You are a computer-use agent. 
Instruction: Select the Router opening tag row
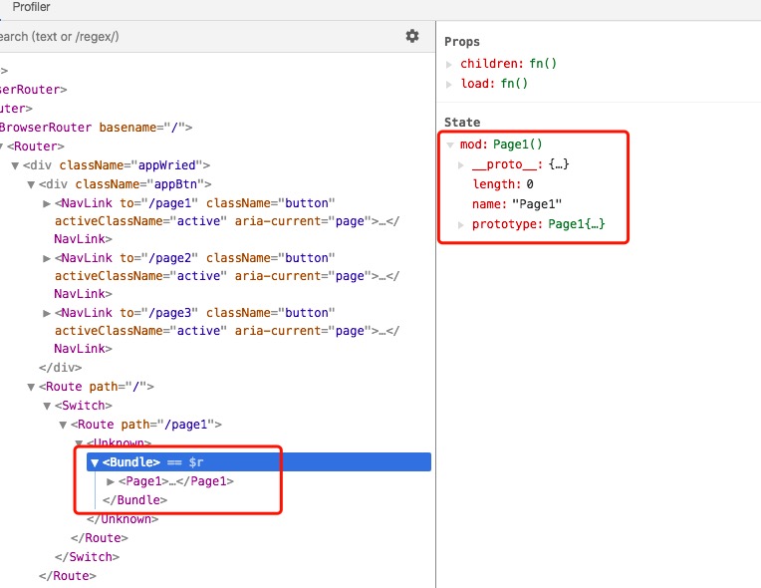[36, 147]
